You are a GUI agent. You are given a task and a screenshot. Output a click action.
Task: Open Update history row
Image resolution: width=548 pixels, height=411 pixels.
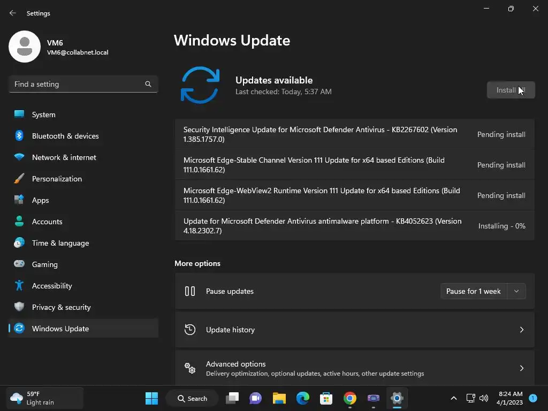coord(354,330)
